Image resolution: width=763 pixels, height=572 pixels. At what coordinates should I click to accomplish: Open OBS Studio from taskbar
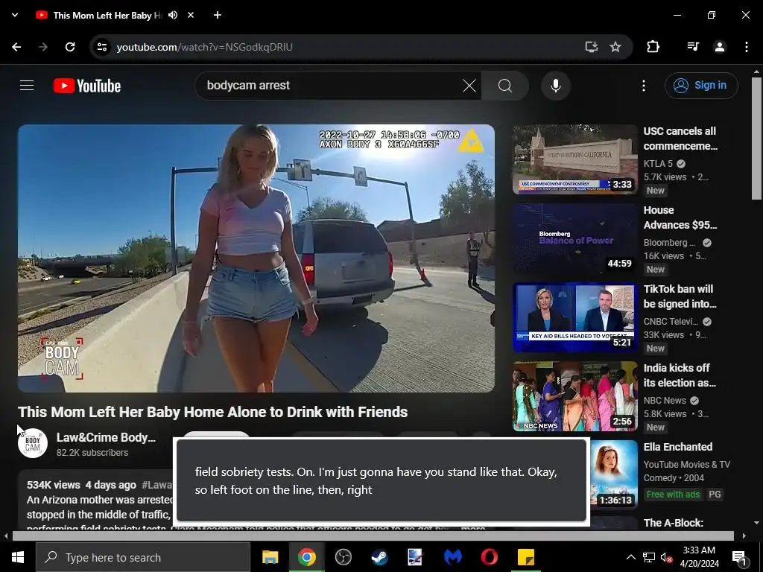coord(343,557)
